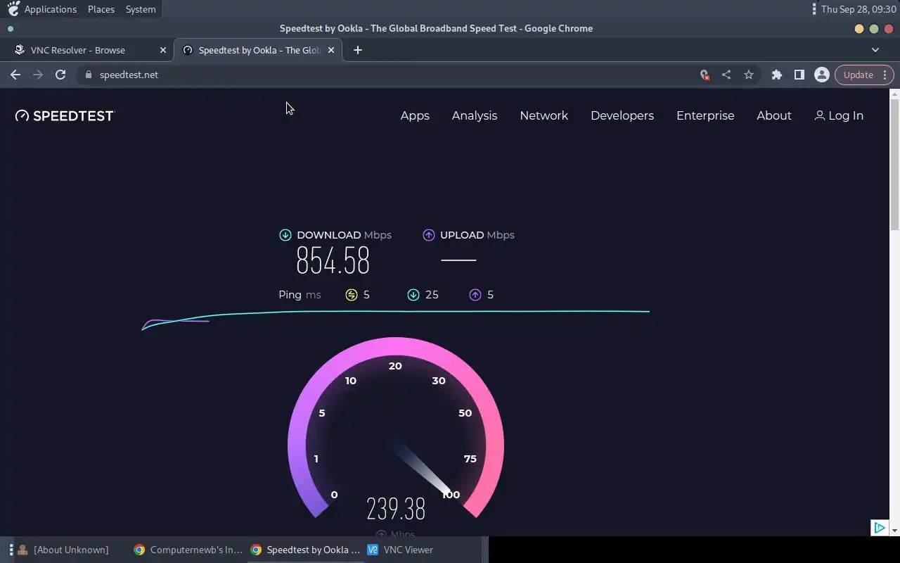
Task: Click the download result 854.58
Action: coord(333,261)
